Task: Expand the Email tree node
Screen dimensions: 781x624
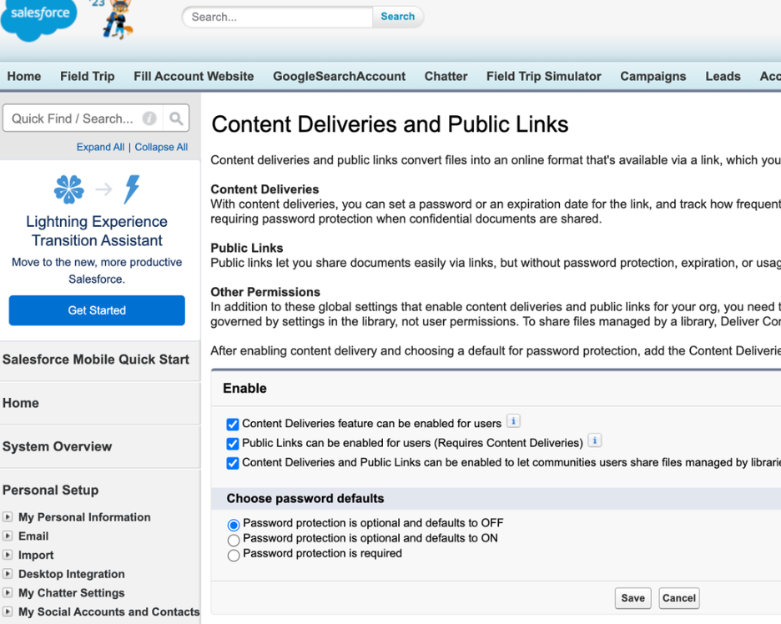Action: point(8,536)
